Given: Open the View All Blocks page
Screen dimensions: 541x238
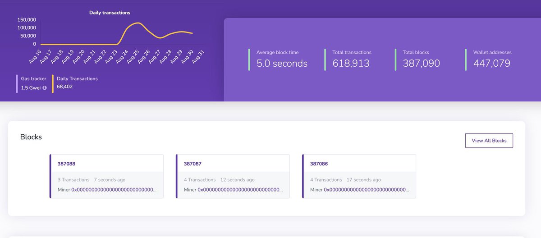Looking at the screenshot, I should [489, 141].
